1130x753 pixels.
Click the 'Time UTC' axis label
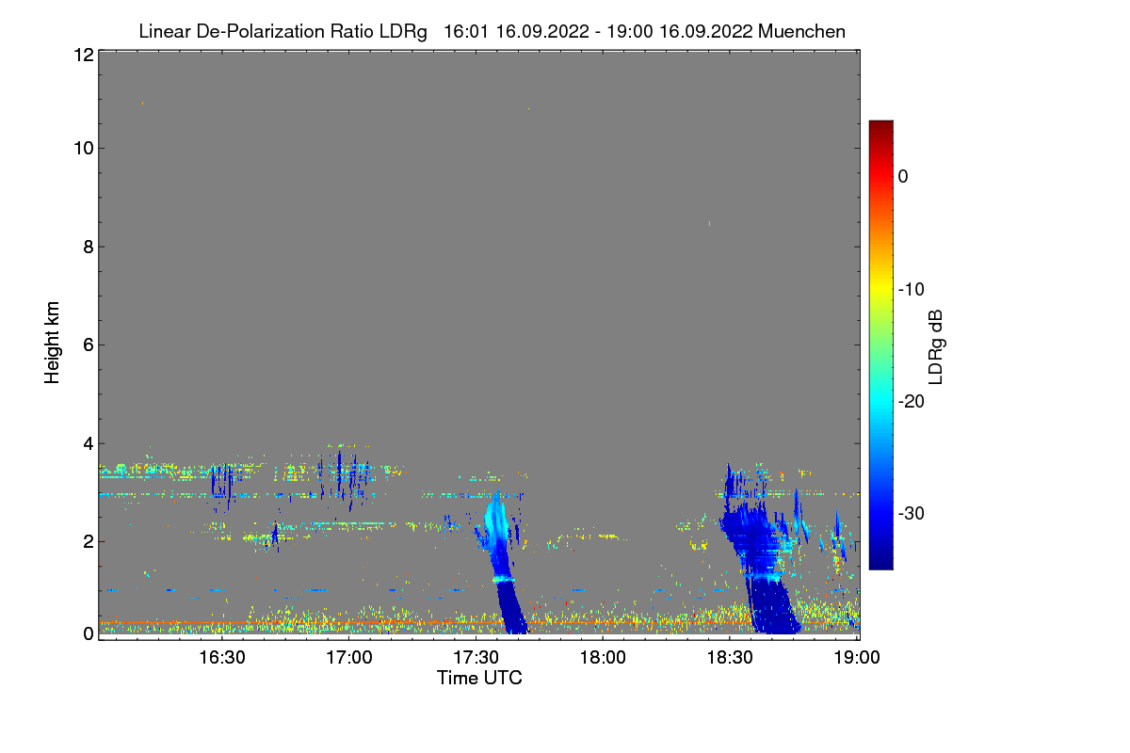[479, 678]
